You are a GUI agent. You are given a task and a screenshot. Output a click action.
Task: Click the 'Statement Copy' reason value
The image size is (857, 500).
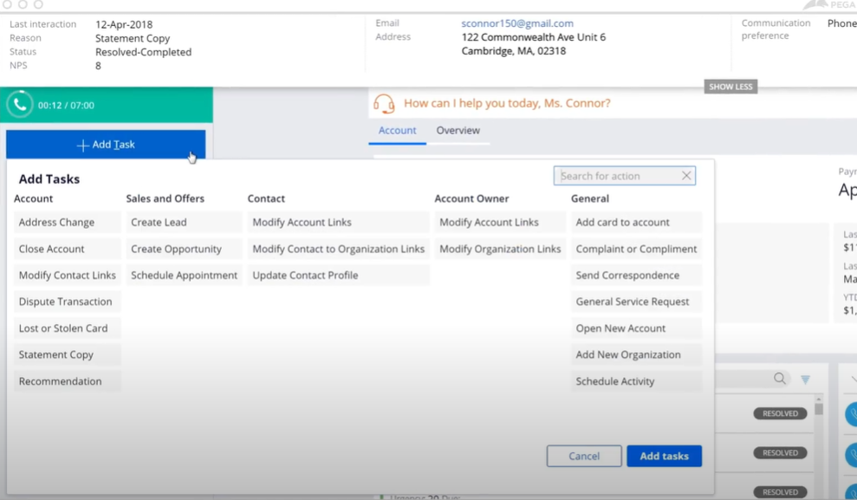[133, 38]
